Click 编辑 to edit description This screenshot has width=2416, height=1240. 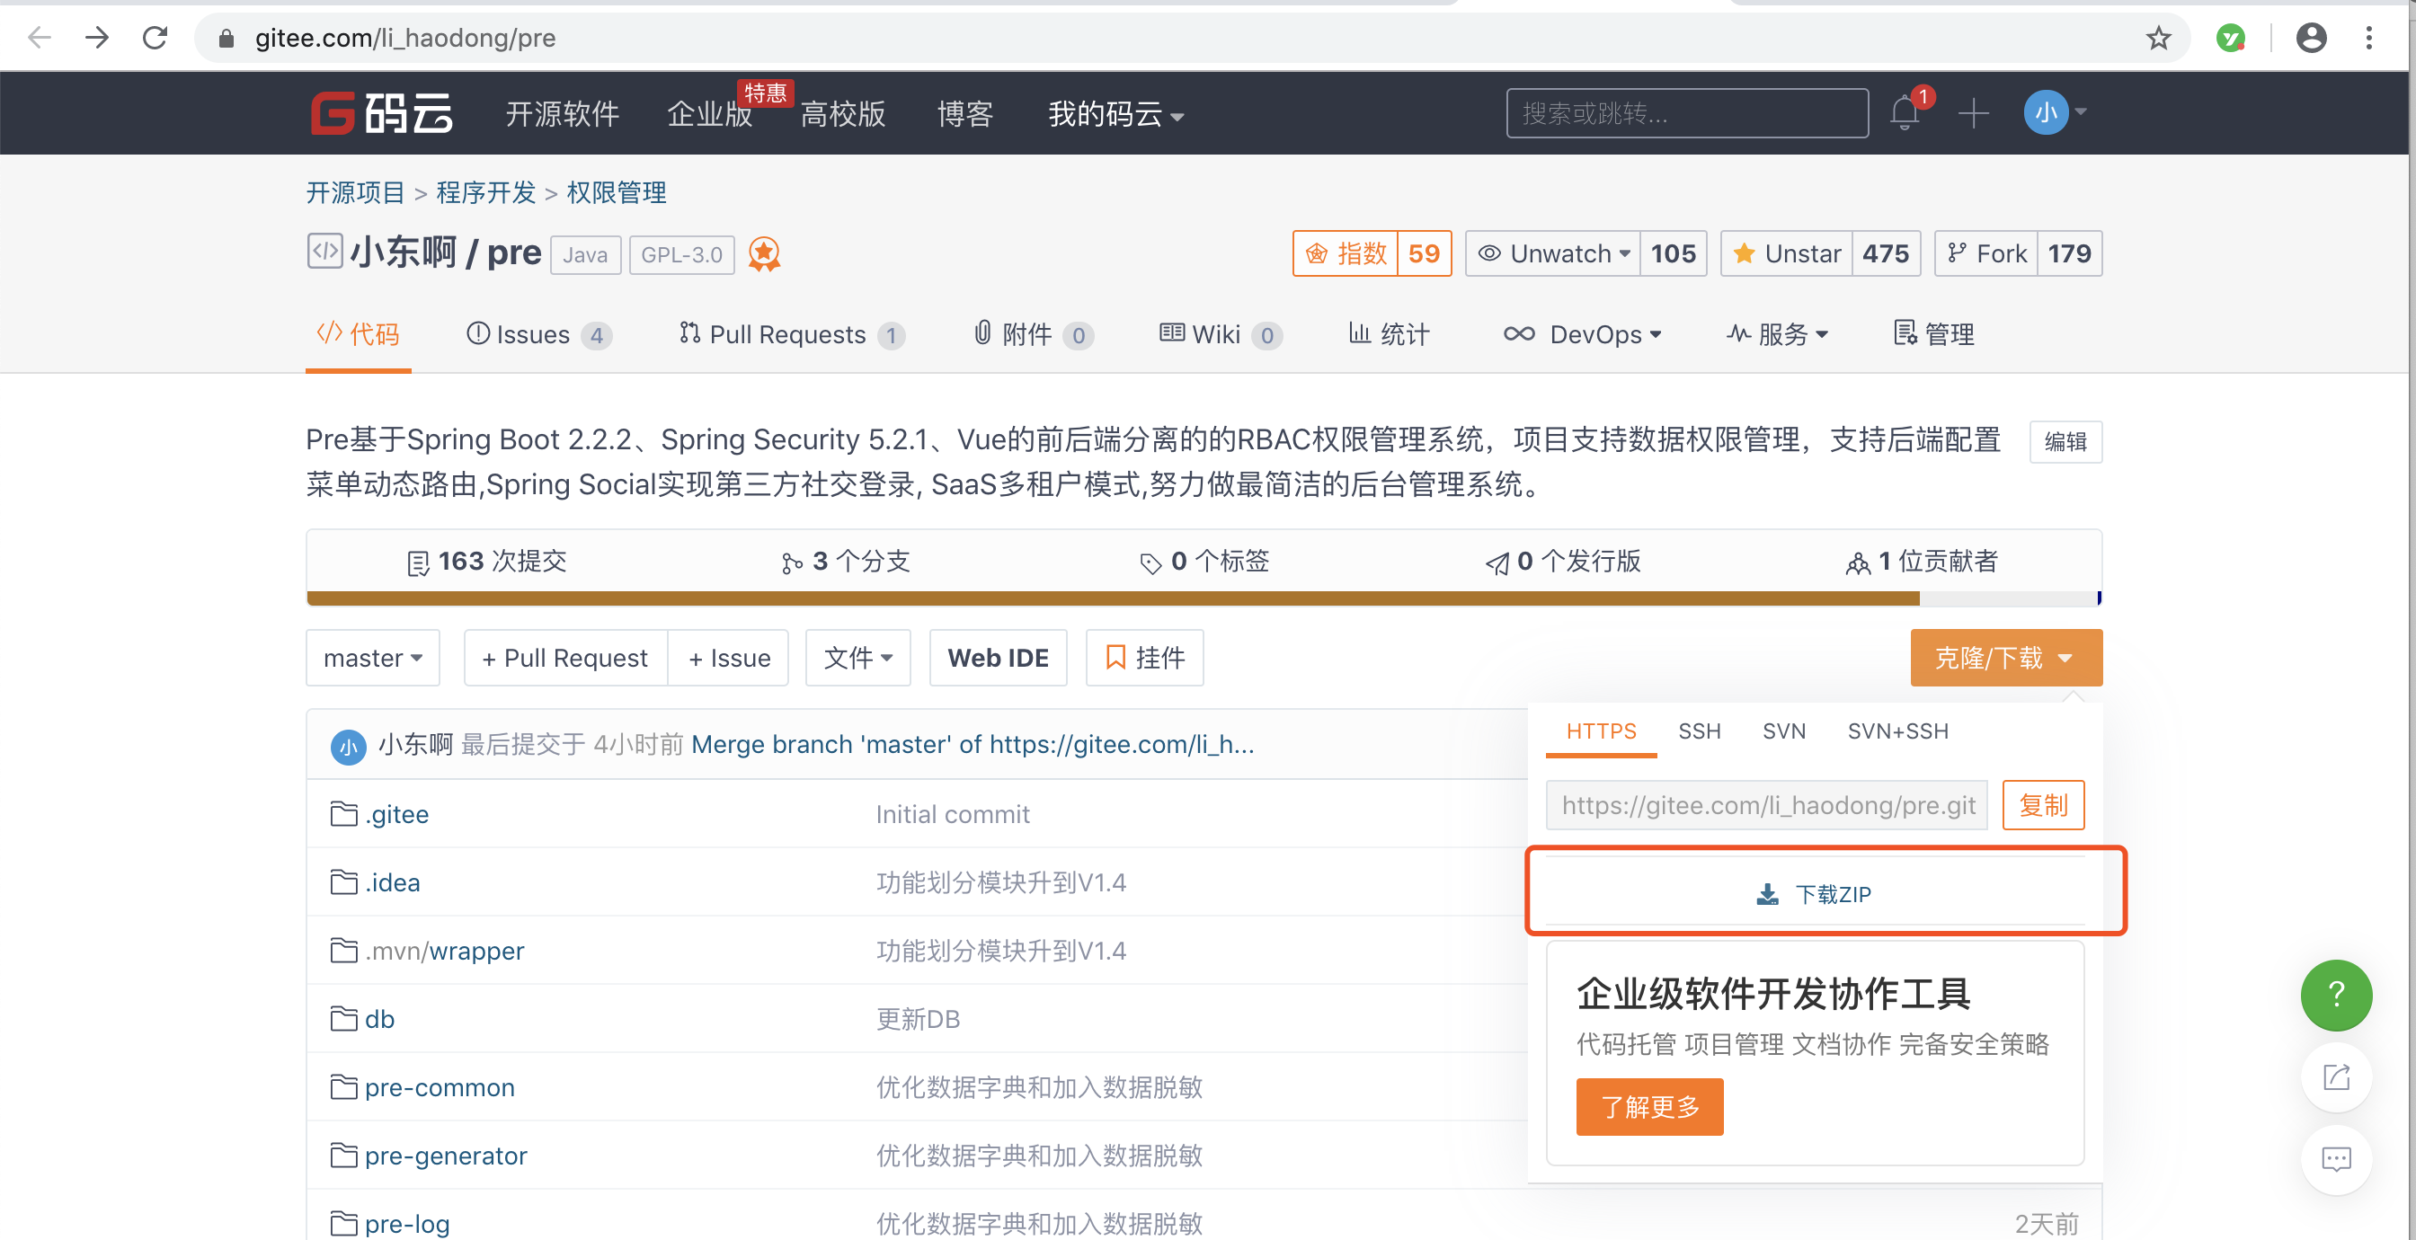[2065, 442]
